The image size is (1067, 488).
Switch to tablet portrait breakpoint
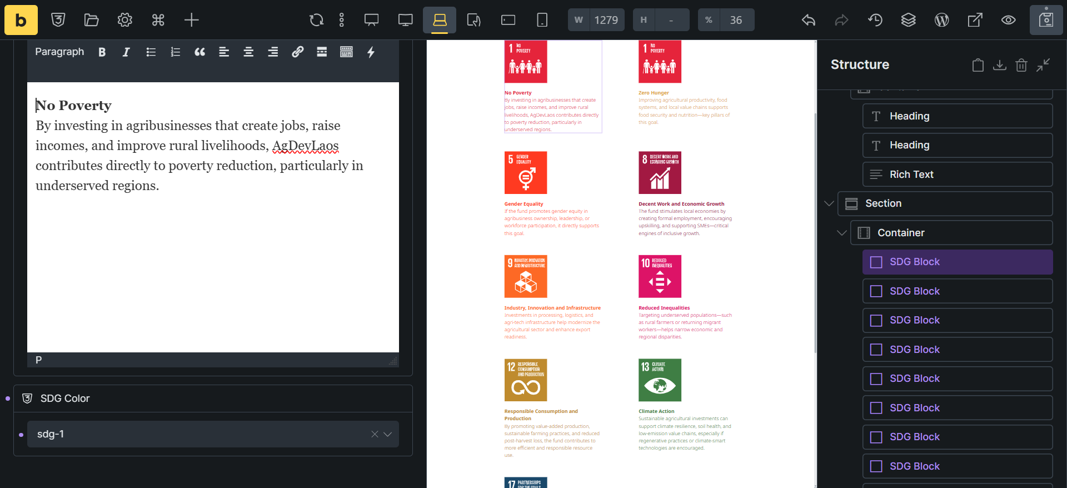tap(474, 20)
